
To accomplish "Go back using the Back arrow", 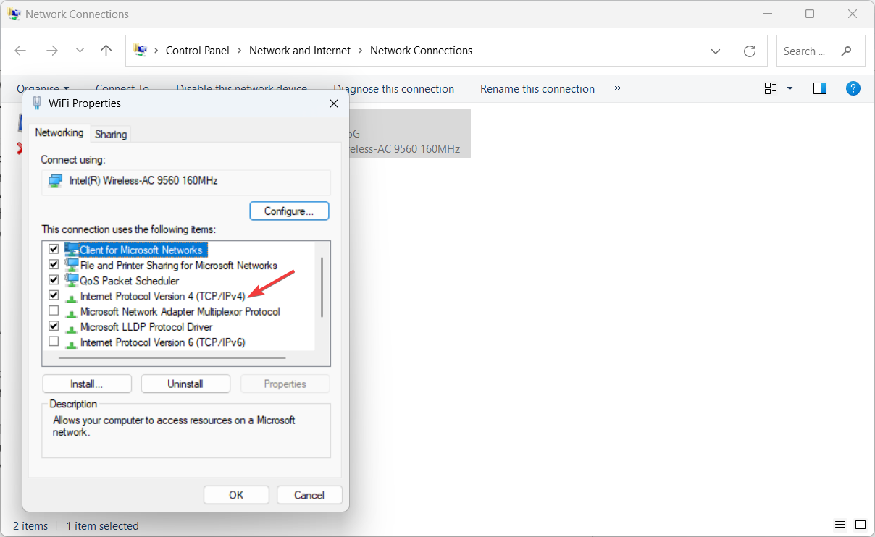I will (x=20, y=51).
